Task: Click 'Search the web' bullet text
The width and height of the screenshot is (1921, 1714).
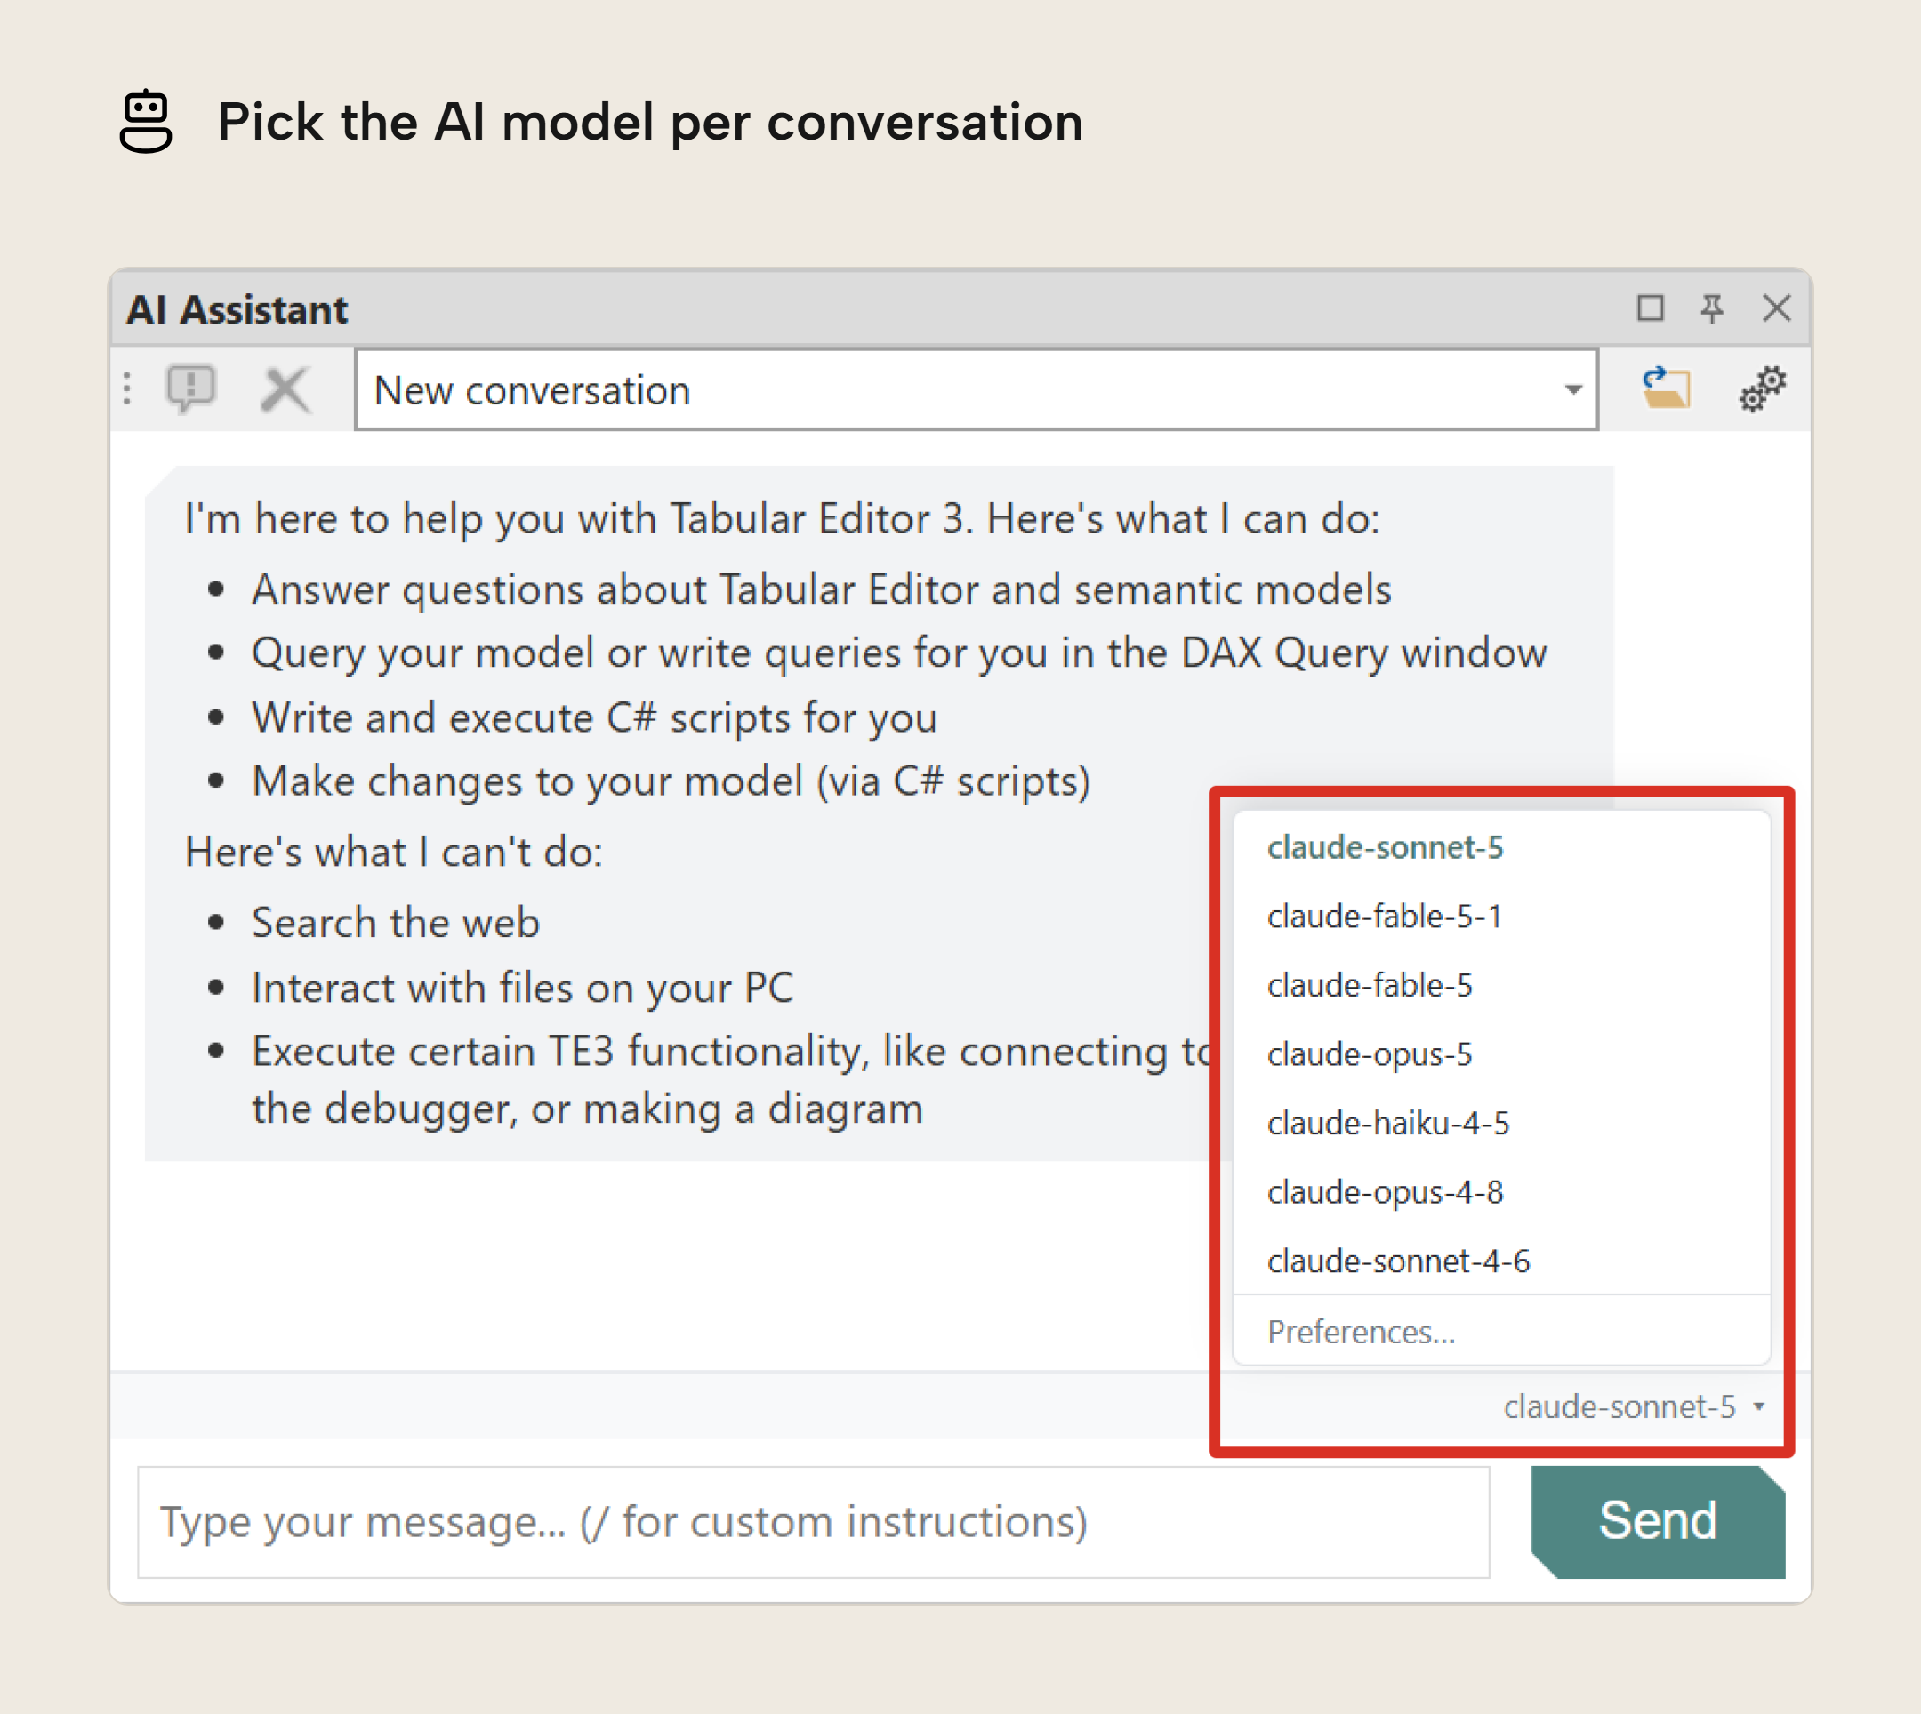Action: point(396,922)
